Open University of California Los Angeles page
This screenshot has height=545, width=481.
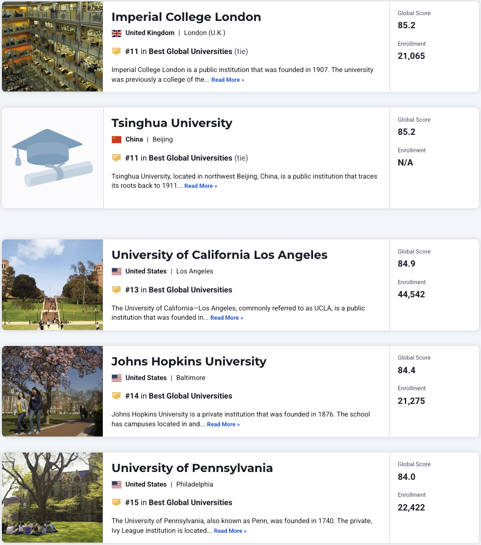point(219,255)
